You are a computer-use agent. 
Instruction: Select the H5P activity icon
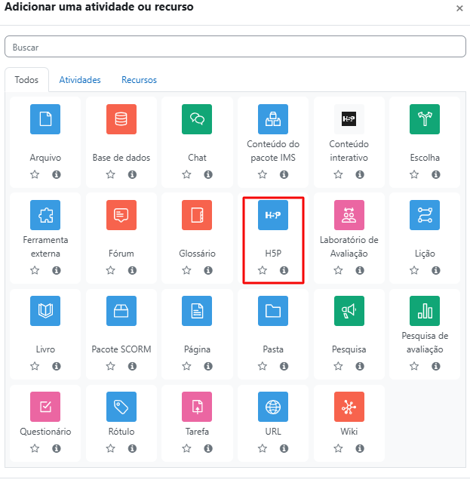[273, 215]
